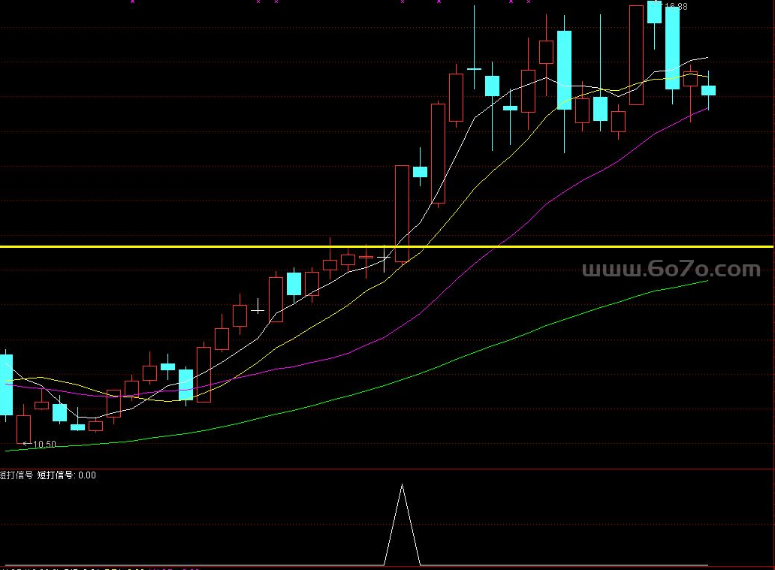Select the thick yellow horizontal price line

point(387,246)
